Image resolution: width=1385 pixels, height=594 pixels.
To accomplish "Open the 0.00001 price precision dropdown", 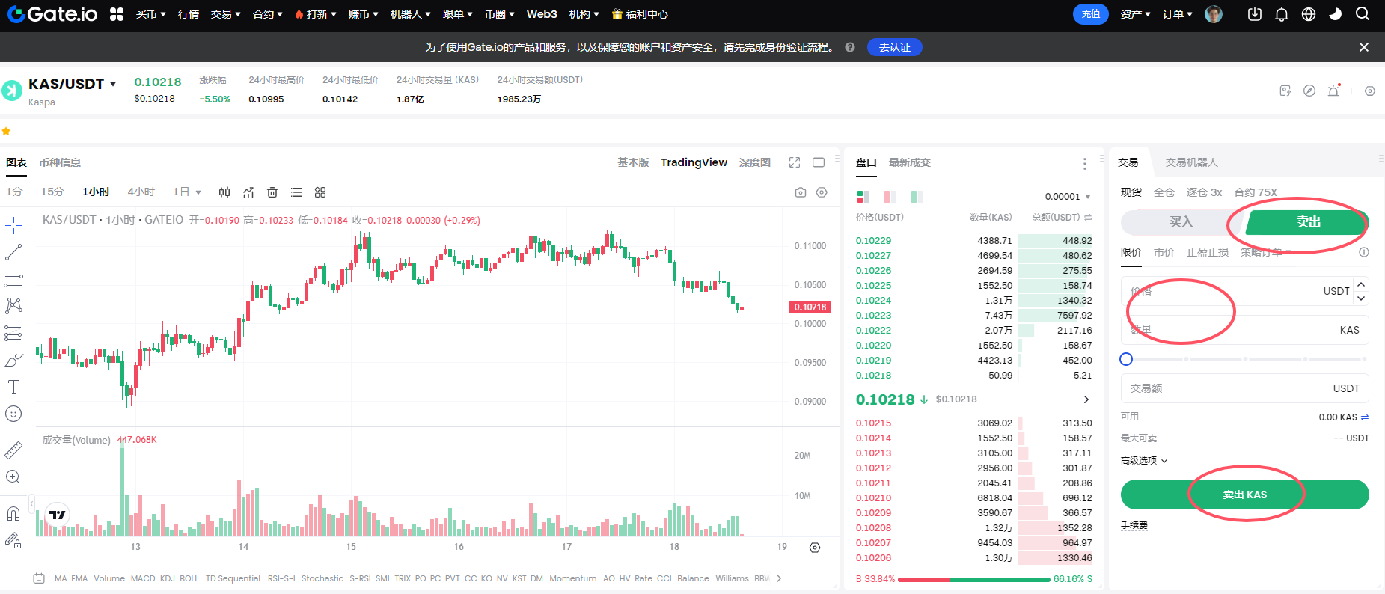I will coord(1068,197).
